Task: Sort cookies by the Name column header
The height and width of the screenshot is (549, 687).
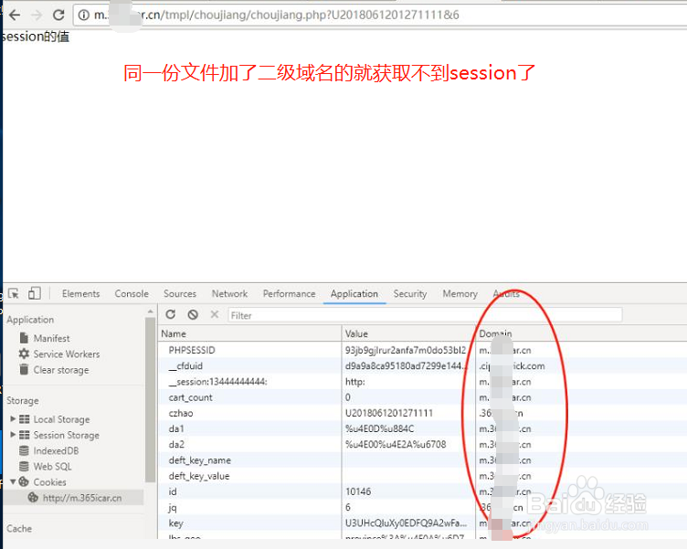Action: [249, 333]
